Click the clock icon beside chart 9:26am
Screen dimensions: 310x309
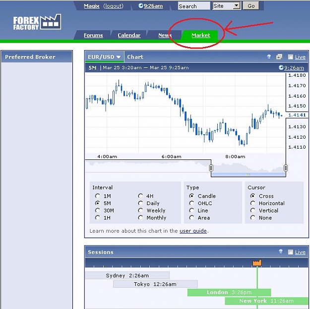(281, 68)
